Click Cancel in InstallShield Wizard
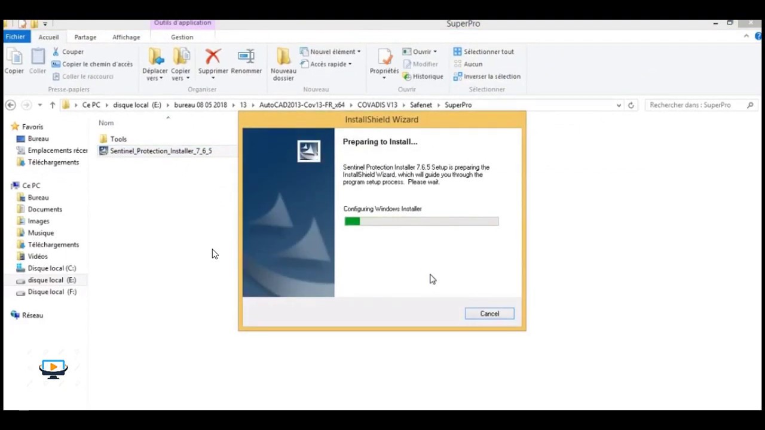This screenshot has width=765, height=430. pos(489,314)
